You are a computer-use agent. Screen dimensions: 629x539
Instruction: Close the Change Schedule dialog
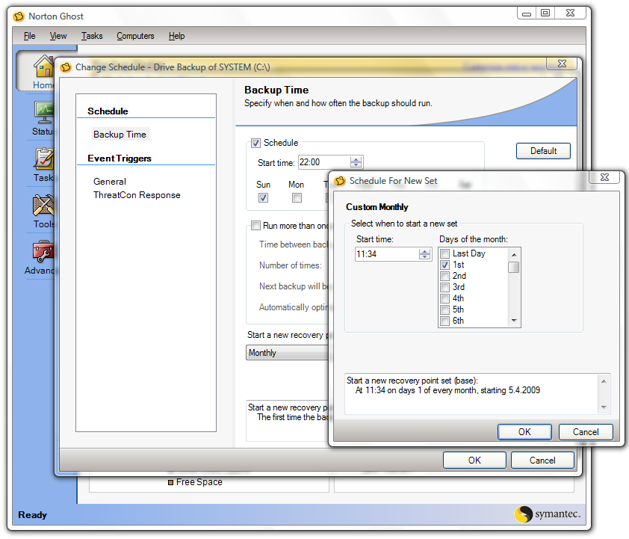click(x=562, y=64)
